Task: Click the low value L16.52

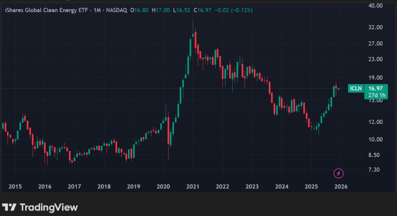Action: [x=181, y=10]
